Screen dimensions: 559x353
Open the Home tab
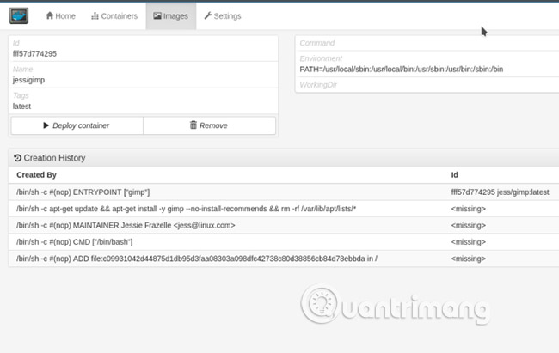point(60,16)
